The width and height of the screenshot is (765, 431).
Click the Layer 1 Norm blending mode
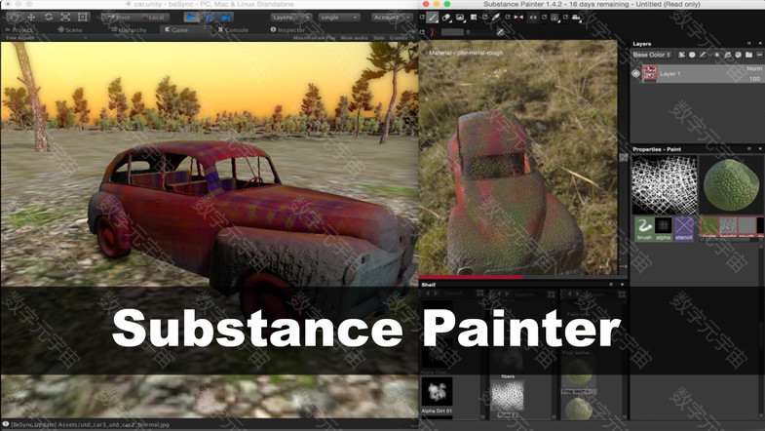[x=753, y=69]
